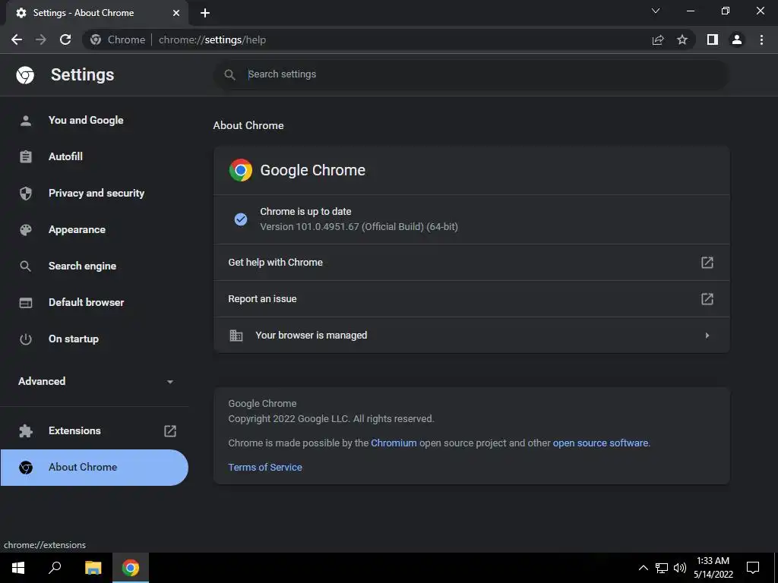Open the volume control in system tray
The width and height of the screenshot is (778, 583).
pos(680,568)
